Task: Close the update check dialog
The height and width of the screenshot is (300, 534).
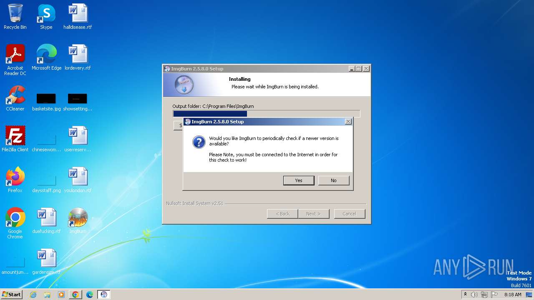Action: click(x=348, y=122)
